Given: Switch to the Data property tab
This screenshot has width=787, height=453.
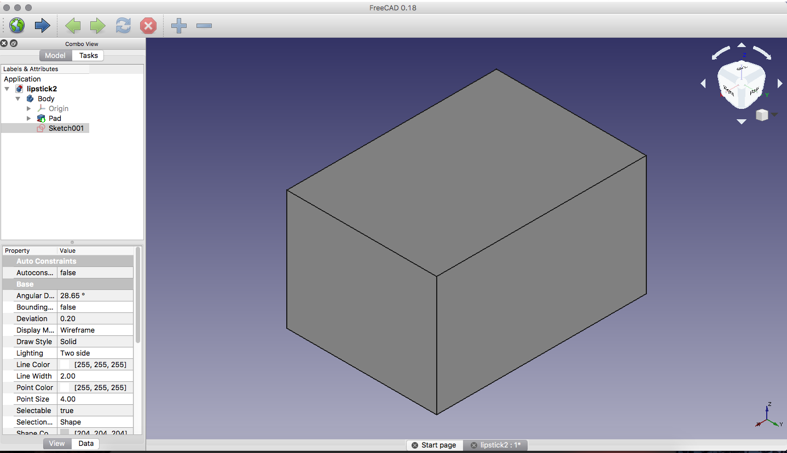Looking at the screenshot, I should 86,443.
